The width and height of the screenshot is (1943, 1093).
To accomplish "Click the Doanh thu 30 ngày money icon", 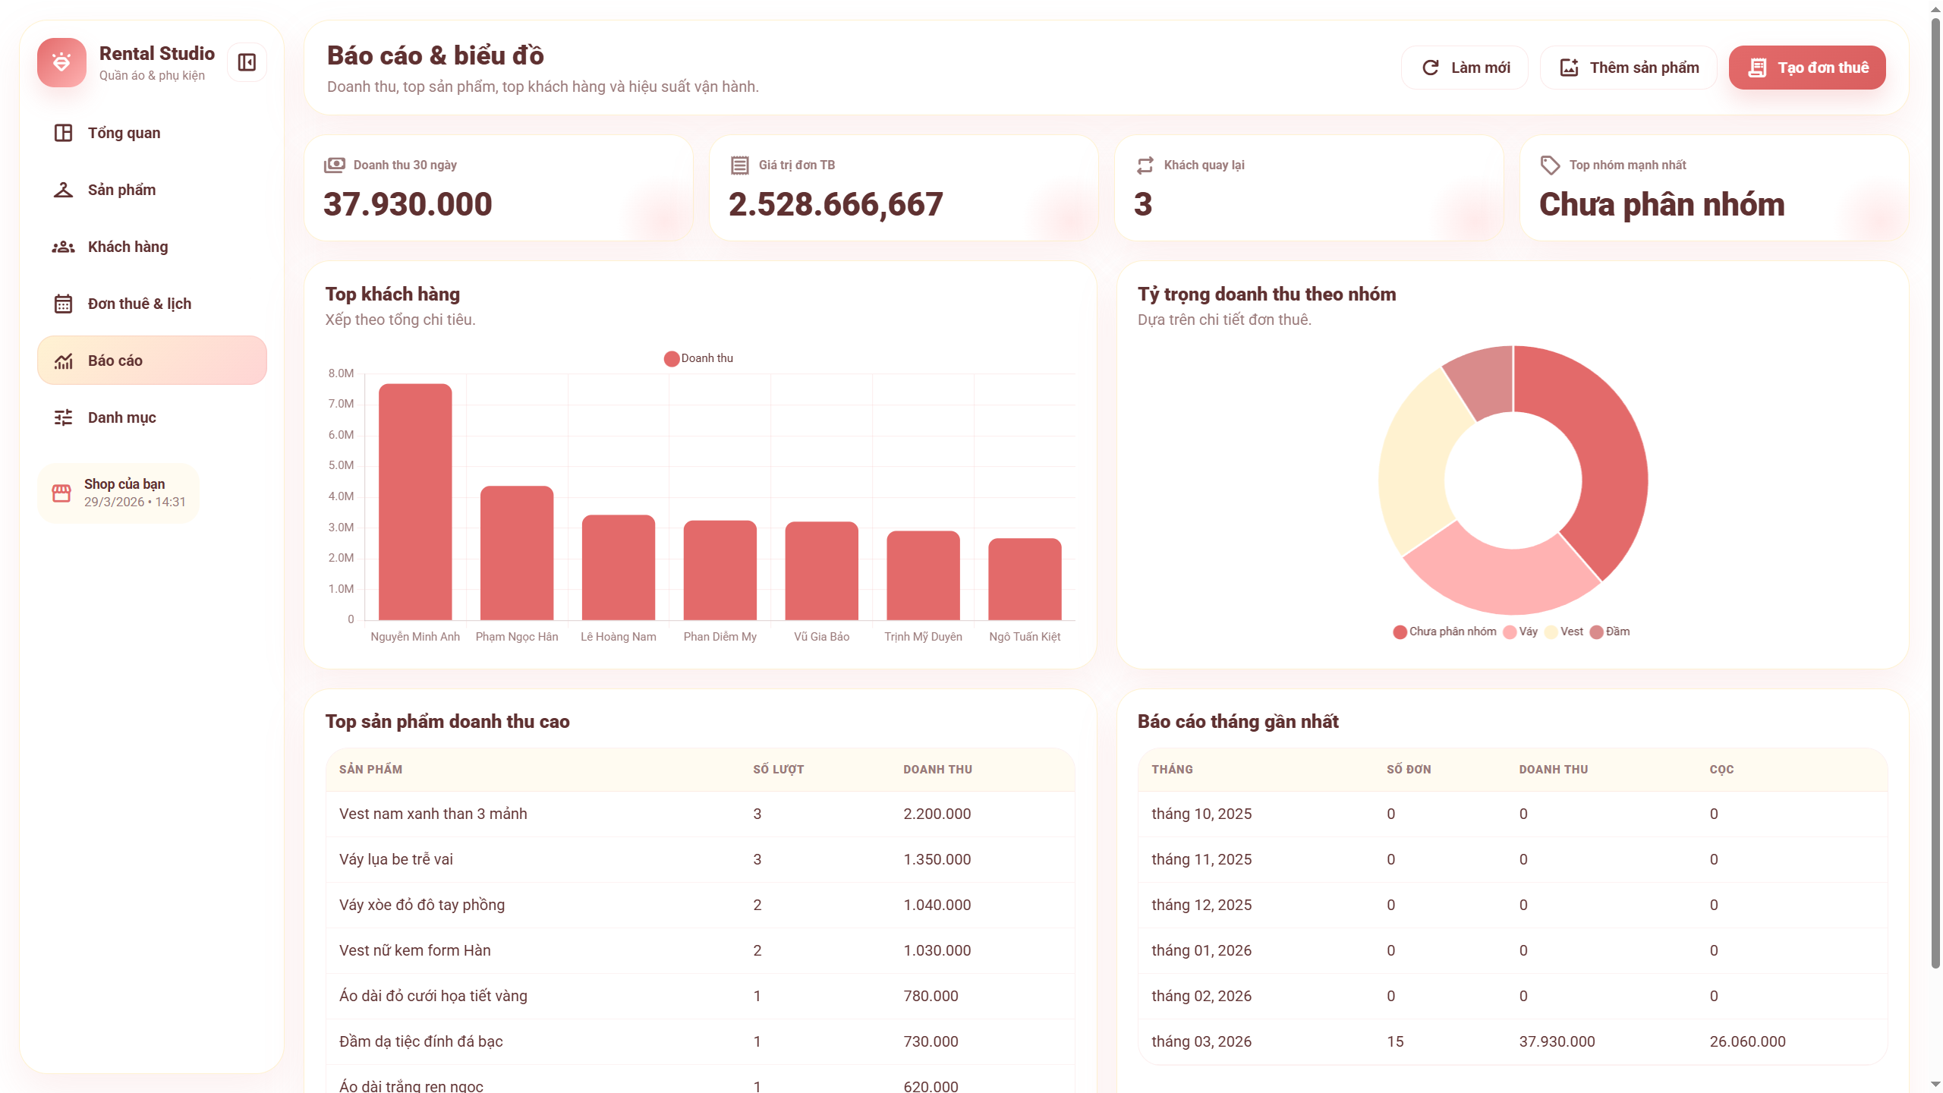I will pos(334,165).
